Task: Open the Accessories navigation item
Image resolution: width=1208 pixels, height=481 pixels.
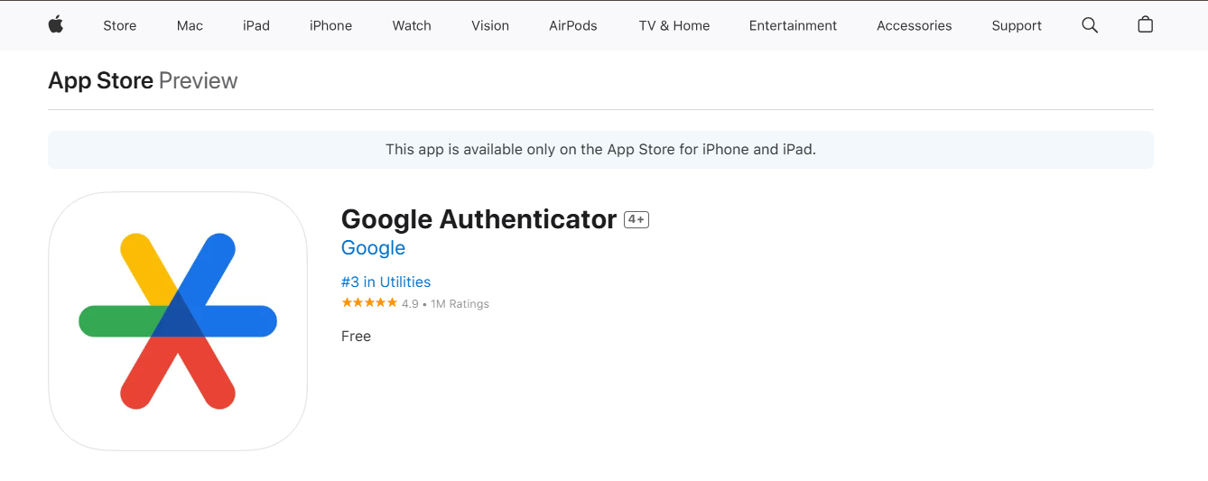Action: click(914, 25)
